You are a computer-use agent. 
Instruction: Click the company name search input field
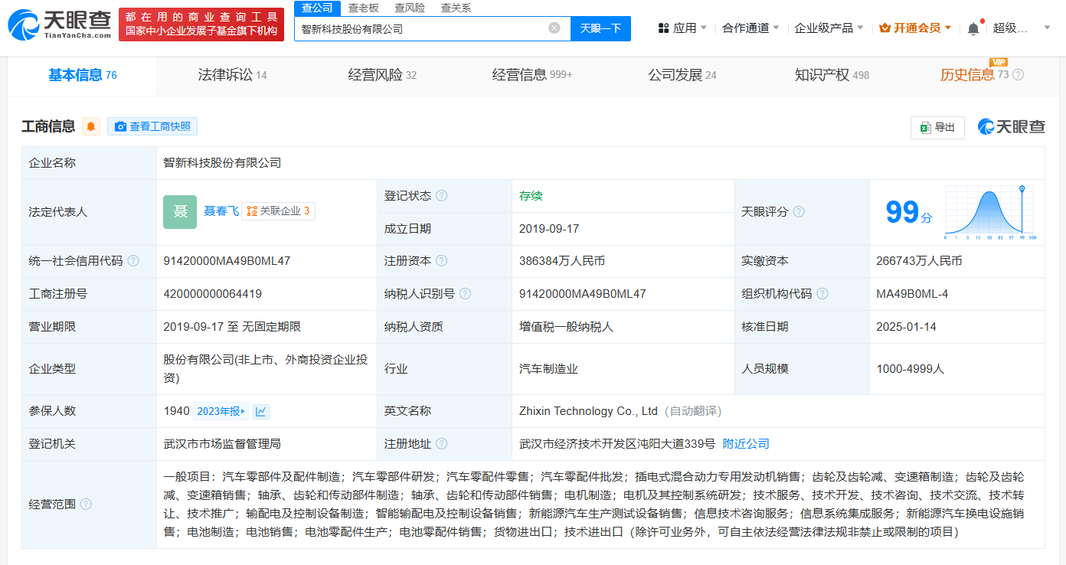(421, 28)
